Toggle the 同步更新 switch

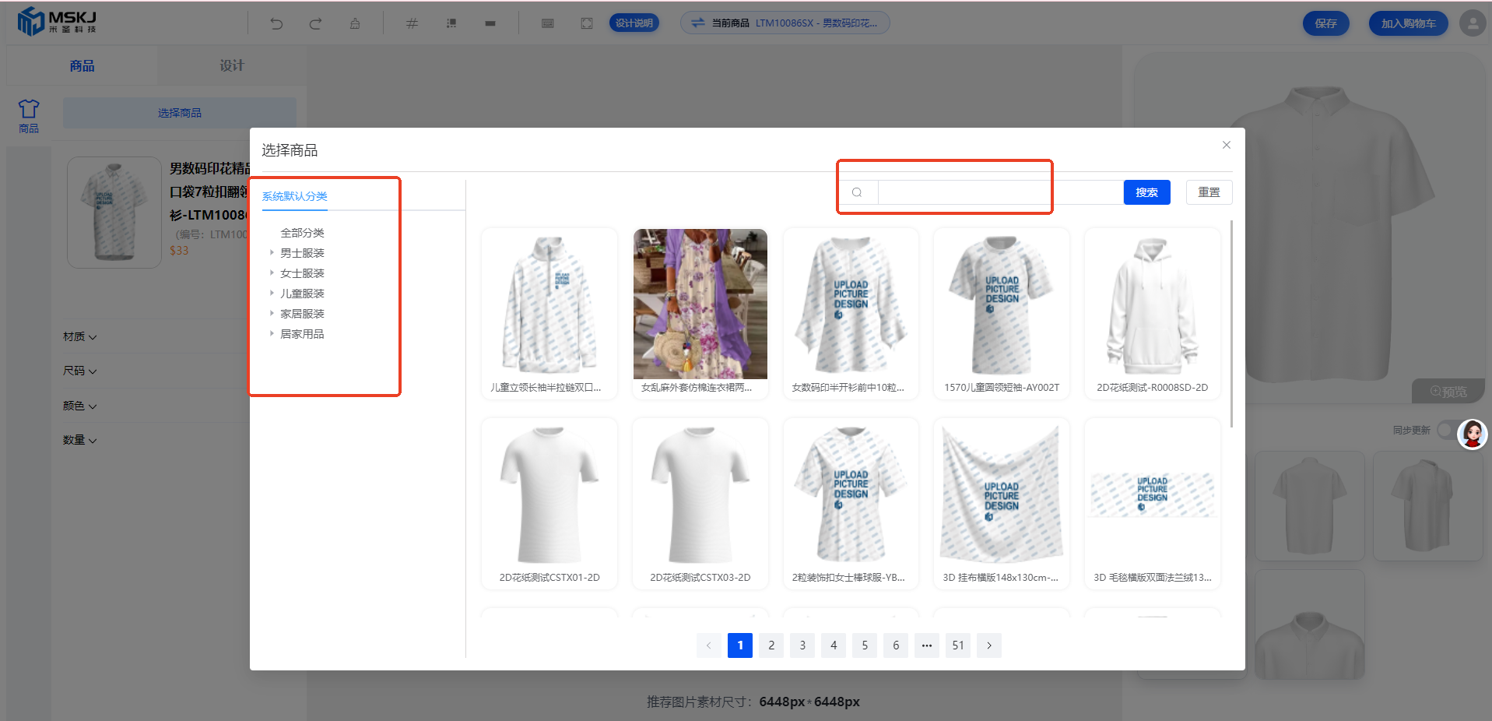pos(1446,430)
